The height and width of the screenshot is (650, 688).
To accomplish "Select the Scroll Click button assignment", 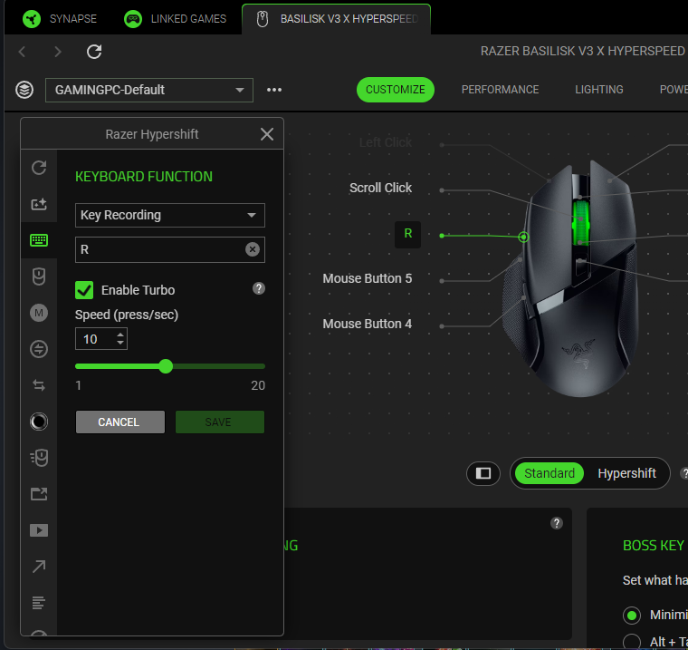I will (x=380, y=188).
